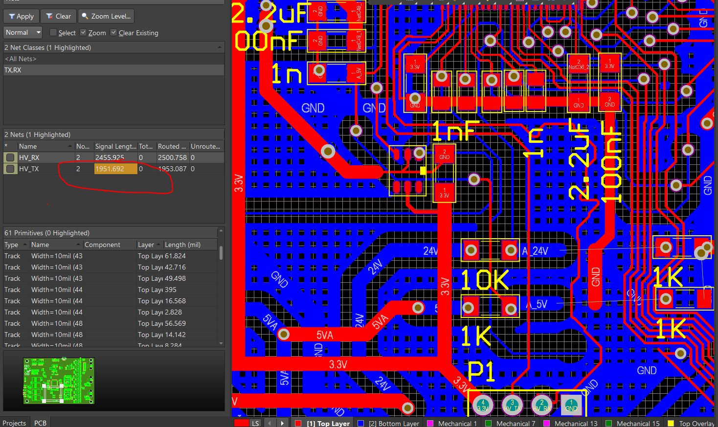Toggle the Clear Existing checkbox
The height and width of the screenshot is (427, 718).
pos(113,33)
